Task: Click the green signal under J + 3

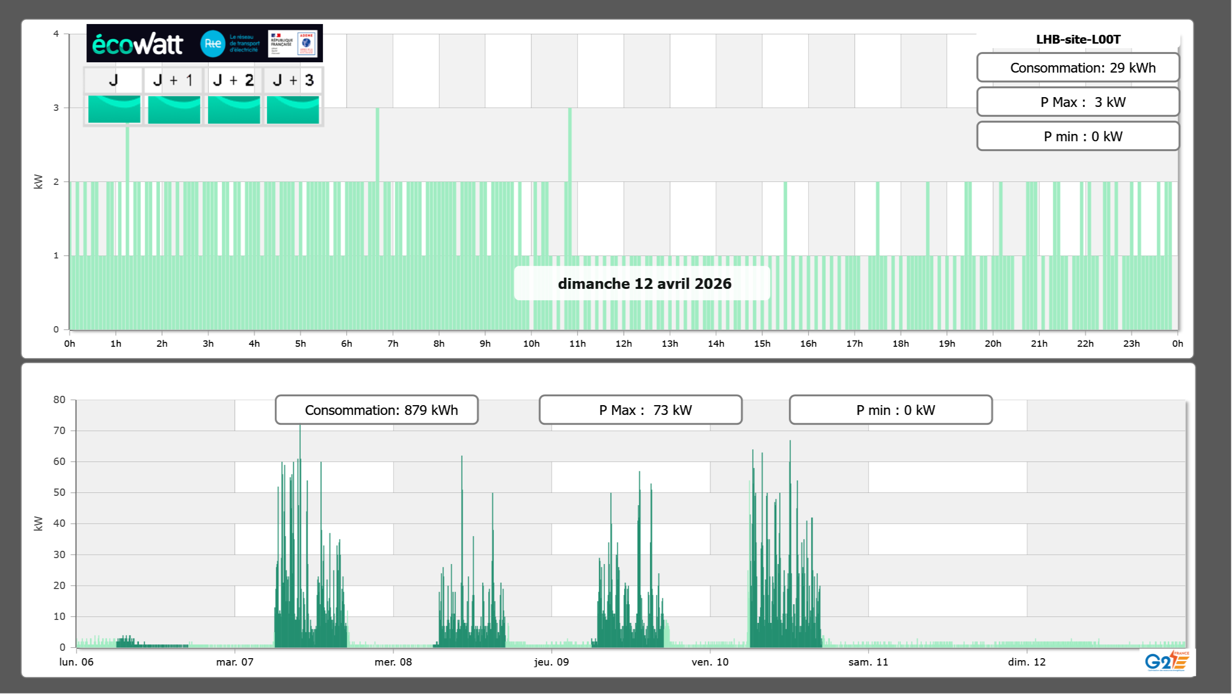Action: pos(293,109)
